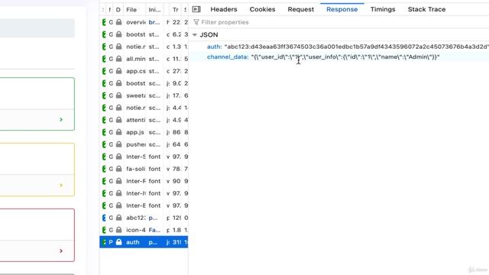Open the br... initiator link on overview row
Screen dimensions: 489x275
[x=154, y=22]
